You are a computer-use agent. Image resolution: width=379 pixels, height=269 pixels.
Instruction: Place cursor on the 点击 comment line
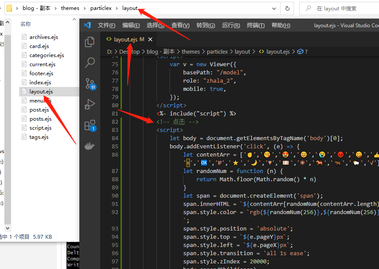click(x=177, y=122)
